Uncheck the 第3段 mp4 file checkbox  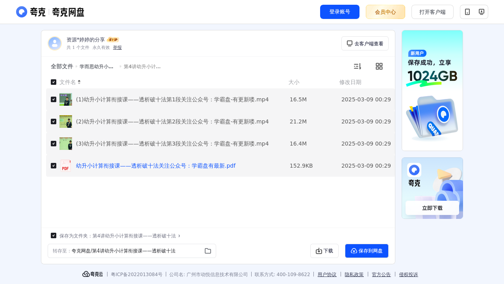point(54,144)
